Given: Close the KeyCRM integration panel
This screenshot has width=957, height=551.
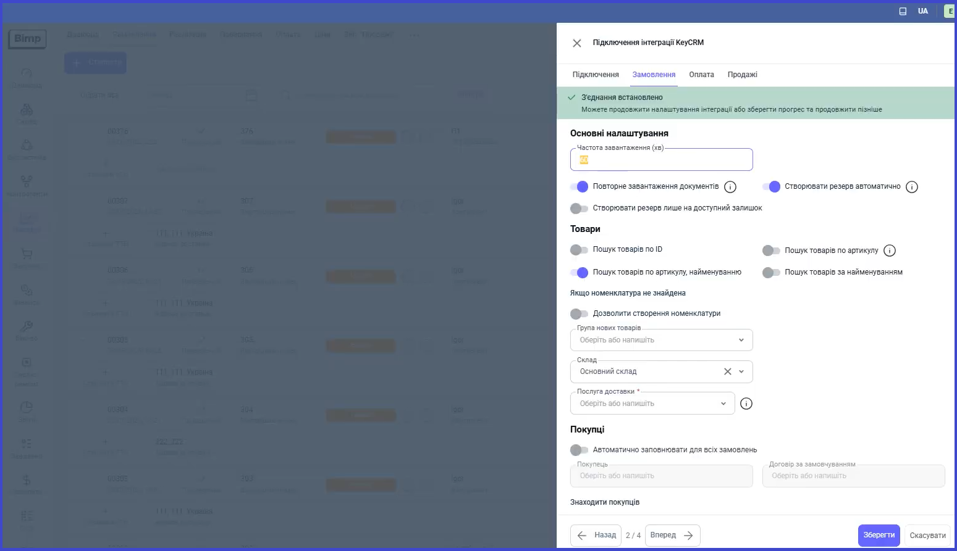Looking at the screenshot, I should coord(576,43).
